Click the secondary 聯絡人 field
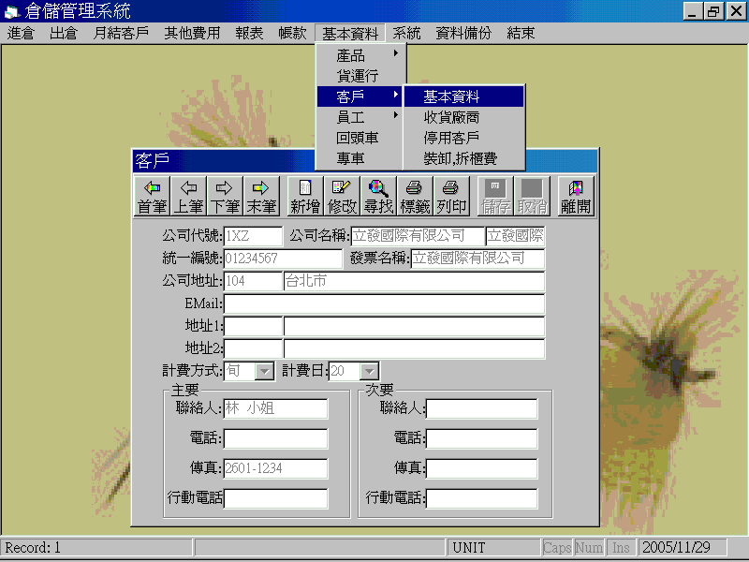749x562 pixels. coord(482,408)
